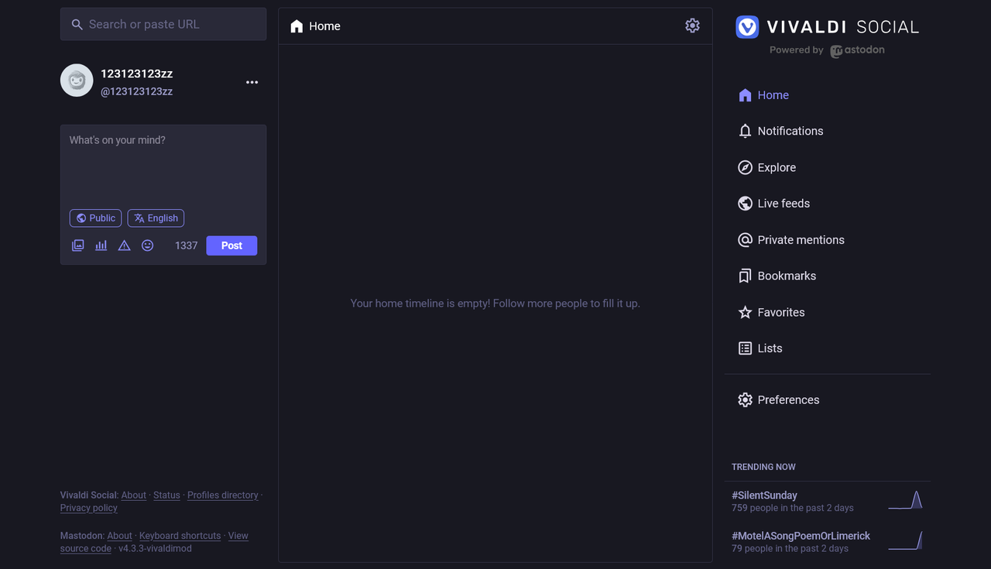Click the empty home timeline message

tap(495, 303)
